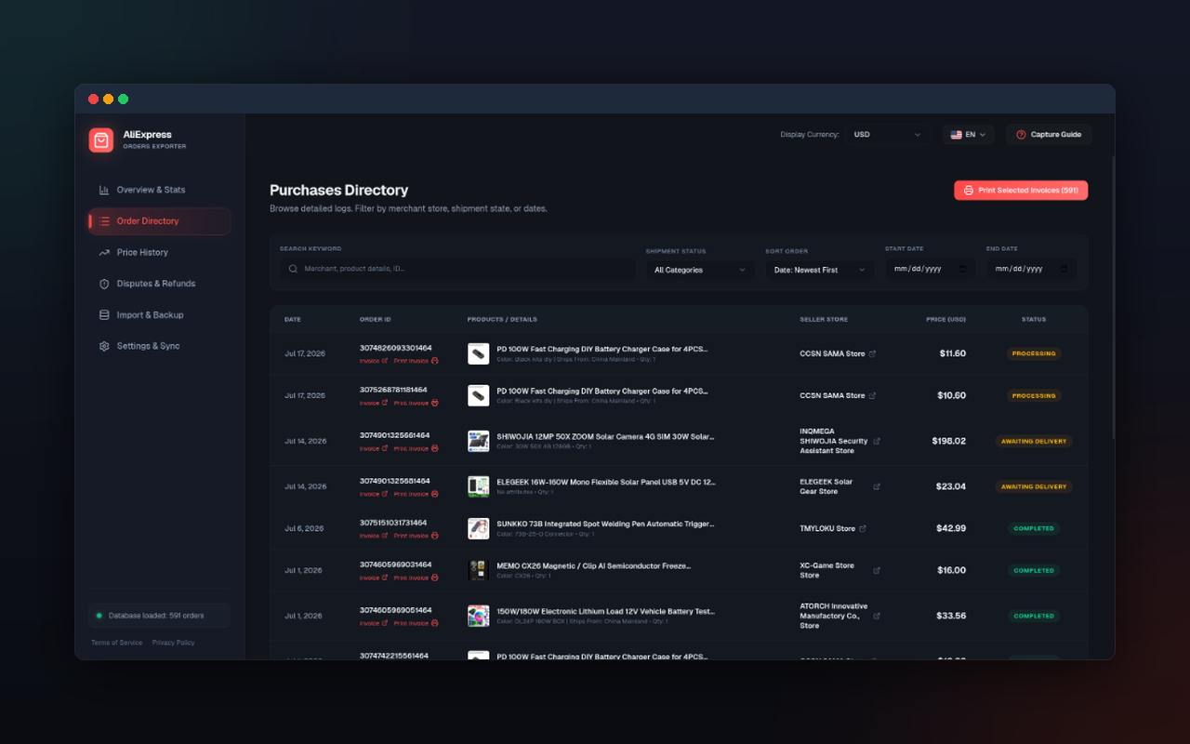Screen dimensions: 1190x744
Task: Open the Date: Newest First sort dropdown
Action: 819,270
